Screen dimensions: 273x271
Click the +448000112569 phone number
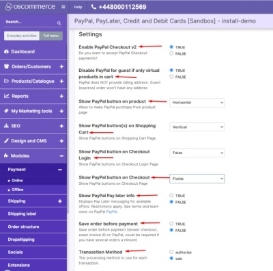122,7
